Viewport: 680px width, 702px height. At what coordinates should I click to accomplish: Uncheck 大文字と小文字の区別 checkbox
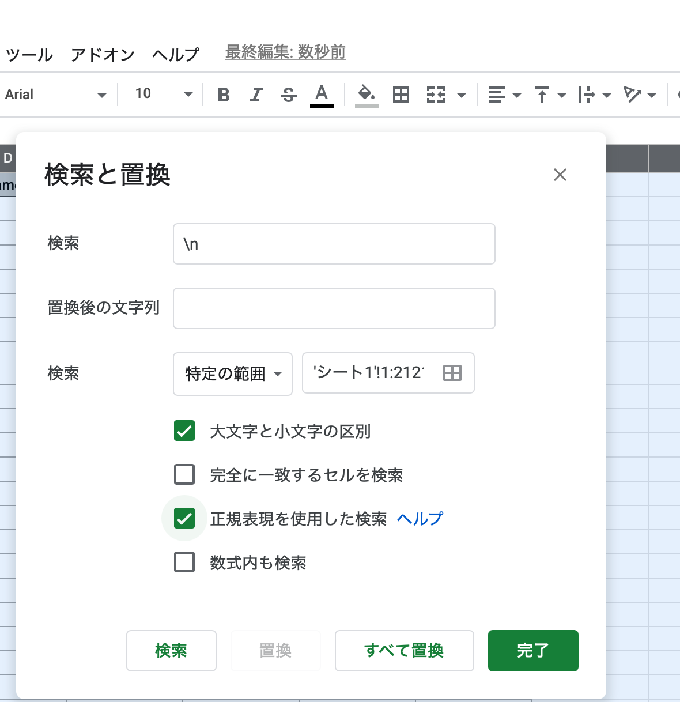(184, 431)
